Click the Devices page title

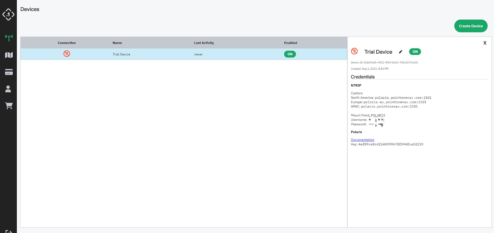pos(30,9)
